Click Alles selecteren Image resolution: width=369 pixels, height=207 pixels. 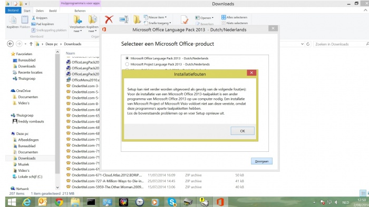tap(235, 17)
